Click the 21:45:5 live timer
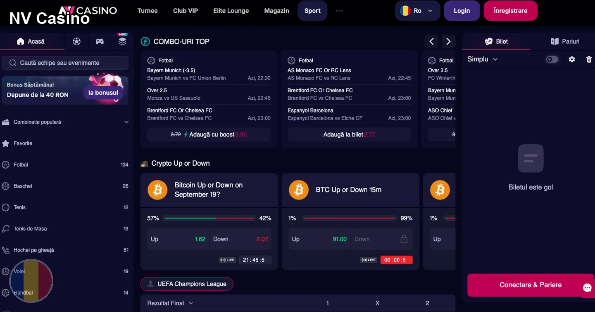Viewport: 595px width, 312px height. 255,260
